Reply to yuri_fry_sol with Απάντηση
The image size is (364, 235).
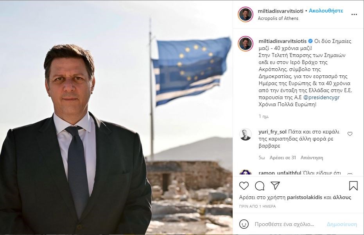312,158
